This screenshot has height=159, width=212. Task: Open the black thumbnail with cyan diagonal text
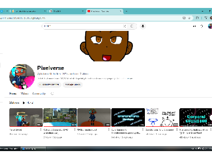(x=128, y=117)
